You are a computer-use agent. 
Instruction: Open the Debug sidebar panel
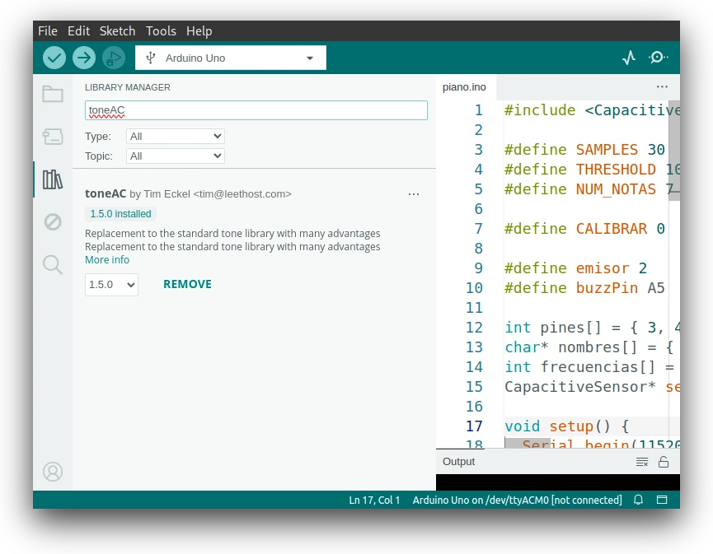coord(53,221)
